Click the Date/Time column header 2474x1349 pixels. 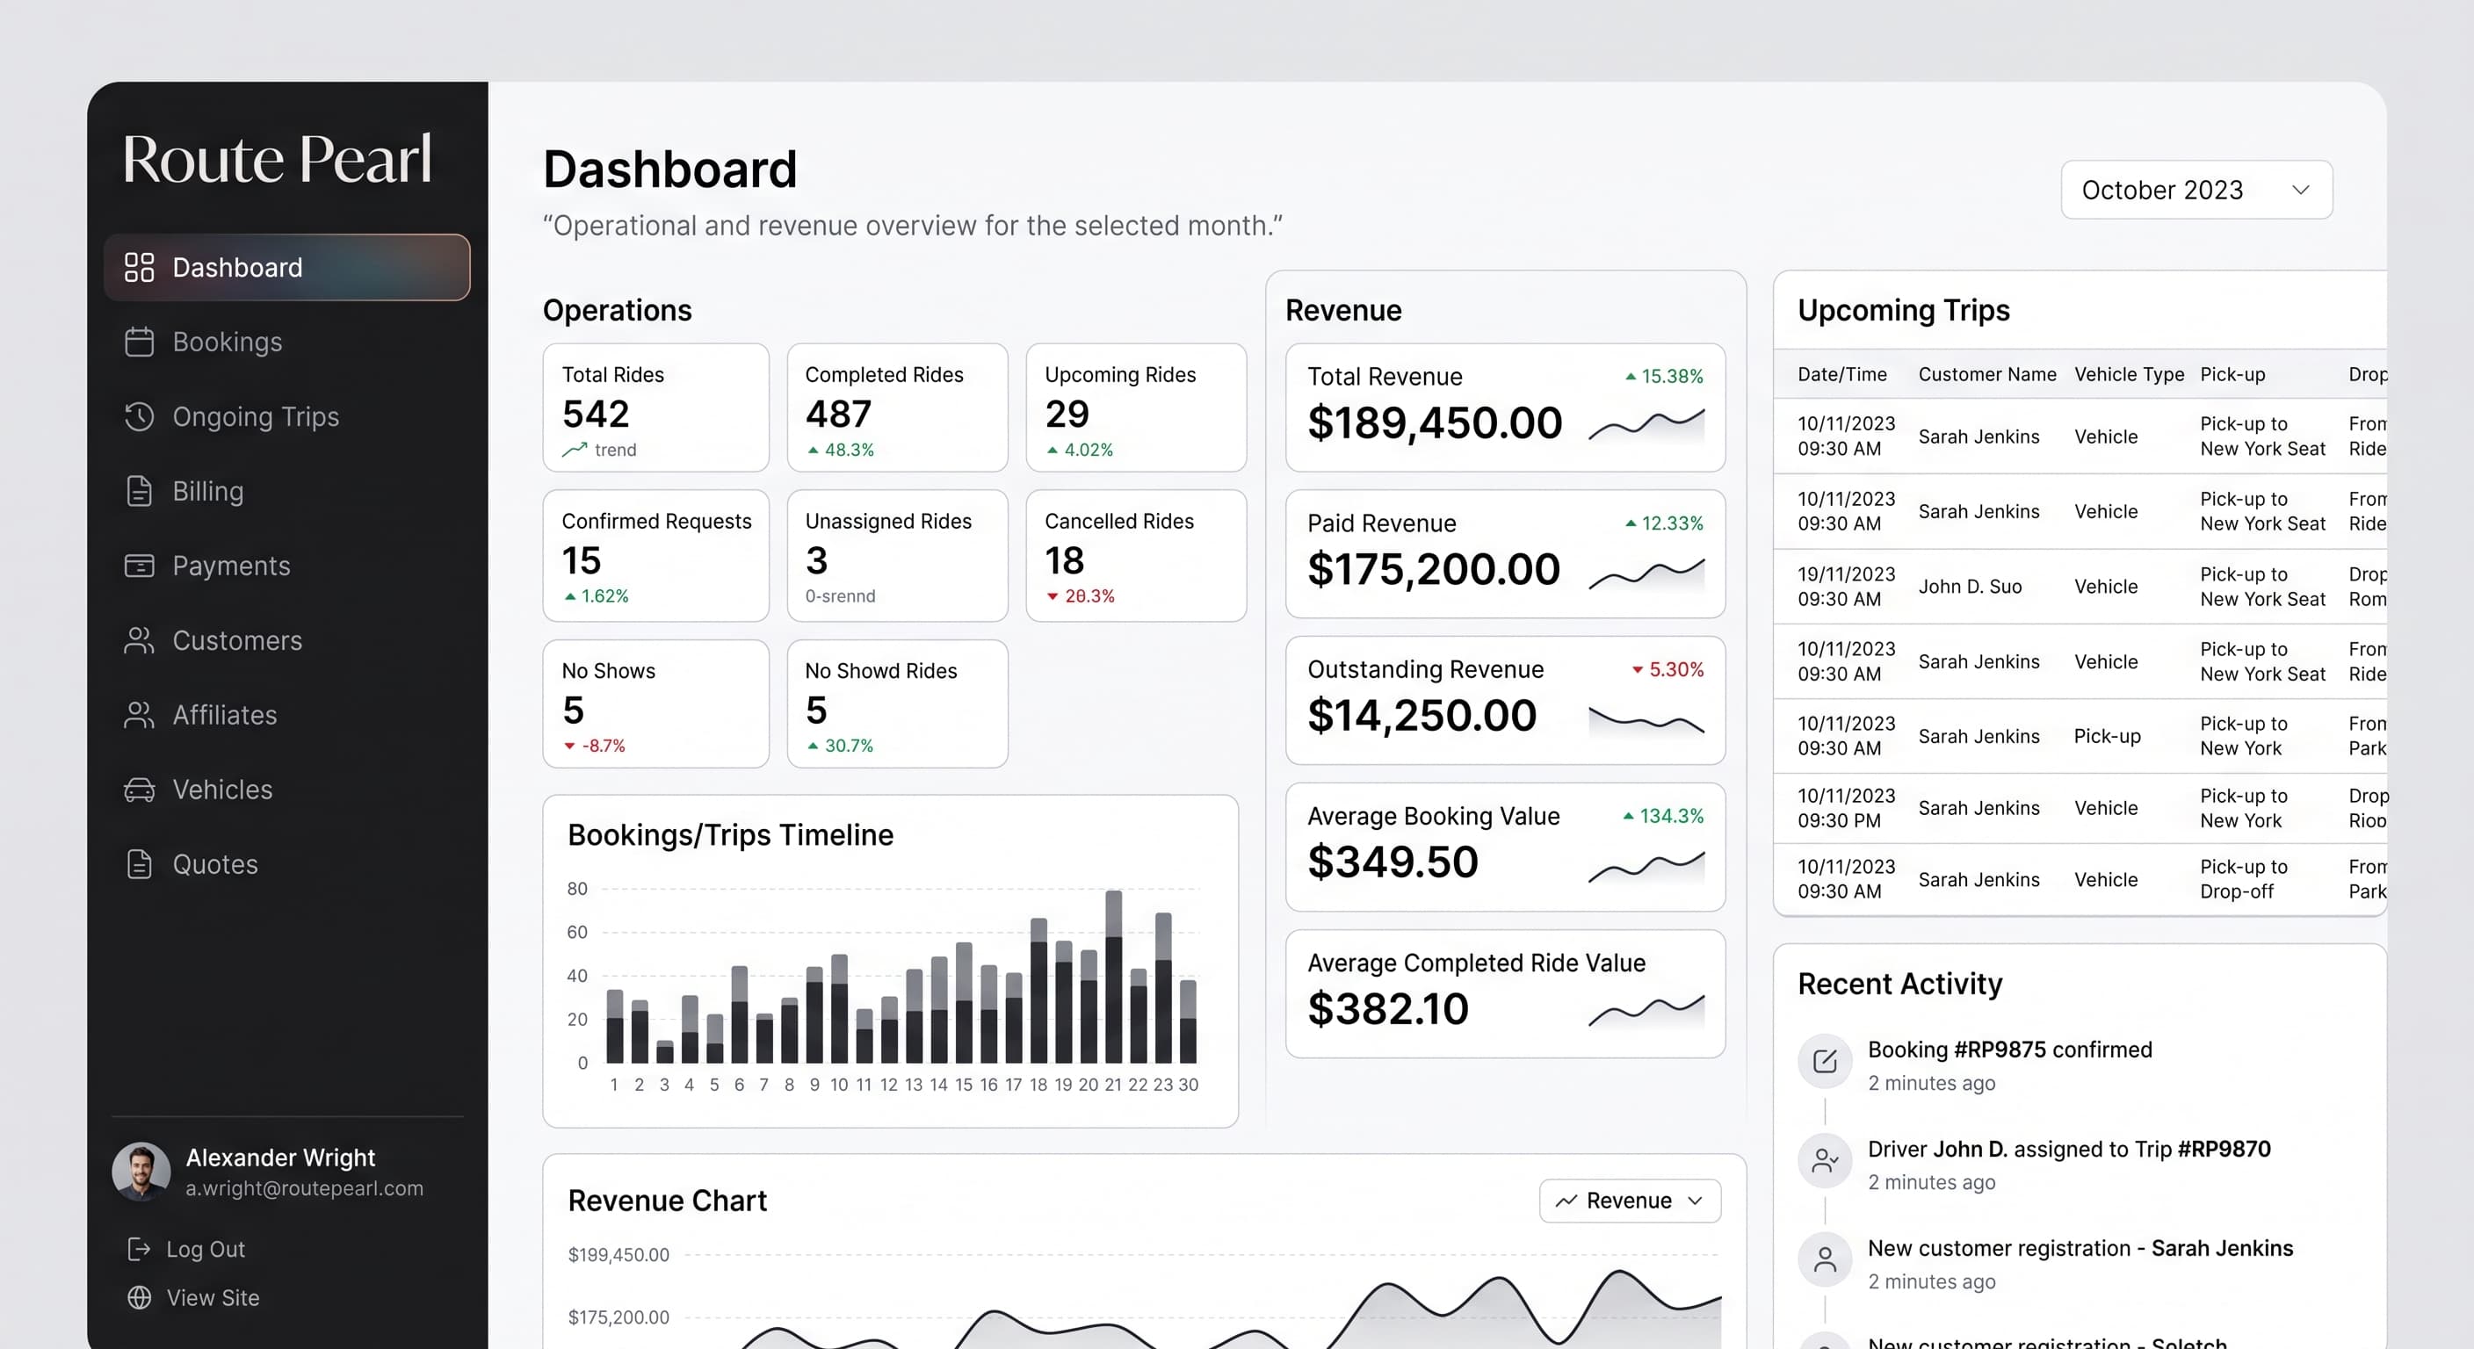tap(1842, 374)
